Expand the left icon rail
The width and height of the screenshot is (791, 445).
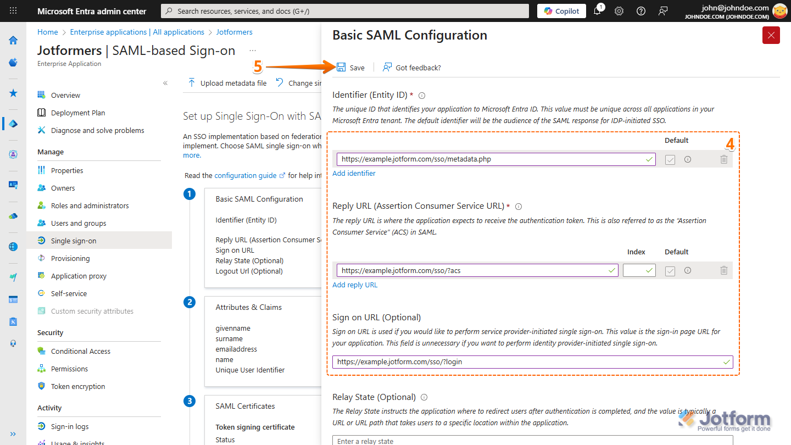(13, 434)
